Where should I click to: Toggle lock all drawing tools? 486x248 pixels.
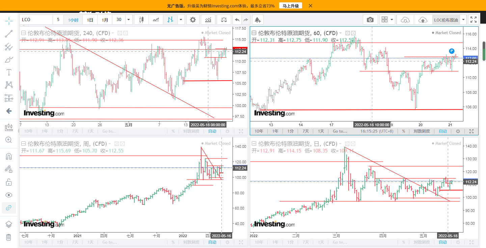click(9, 182)
